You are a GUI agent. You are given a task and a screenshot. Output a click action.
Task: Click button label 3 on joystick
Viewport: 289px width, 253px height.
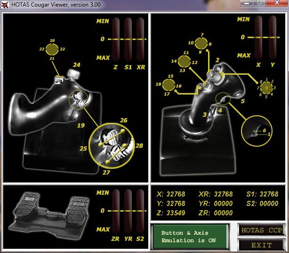[x=204, y=115]
